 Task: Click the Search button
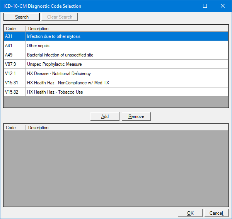[22, 17]
